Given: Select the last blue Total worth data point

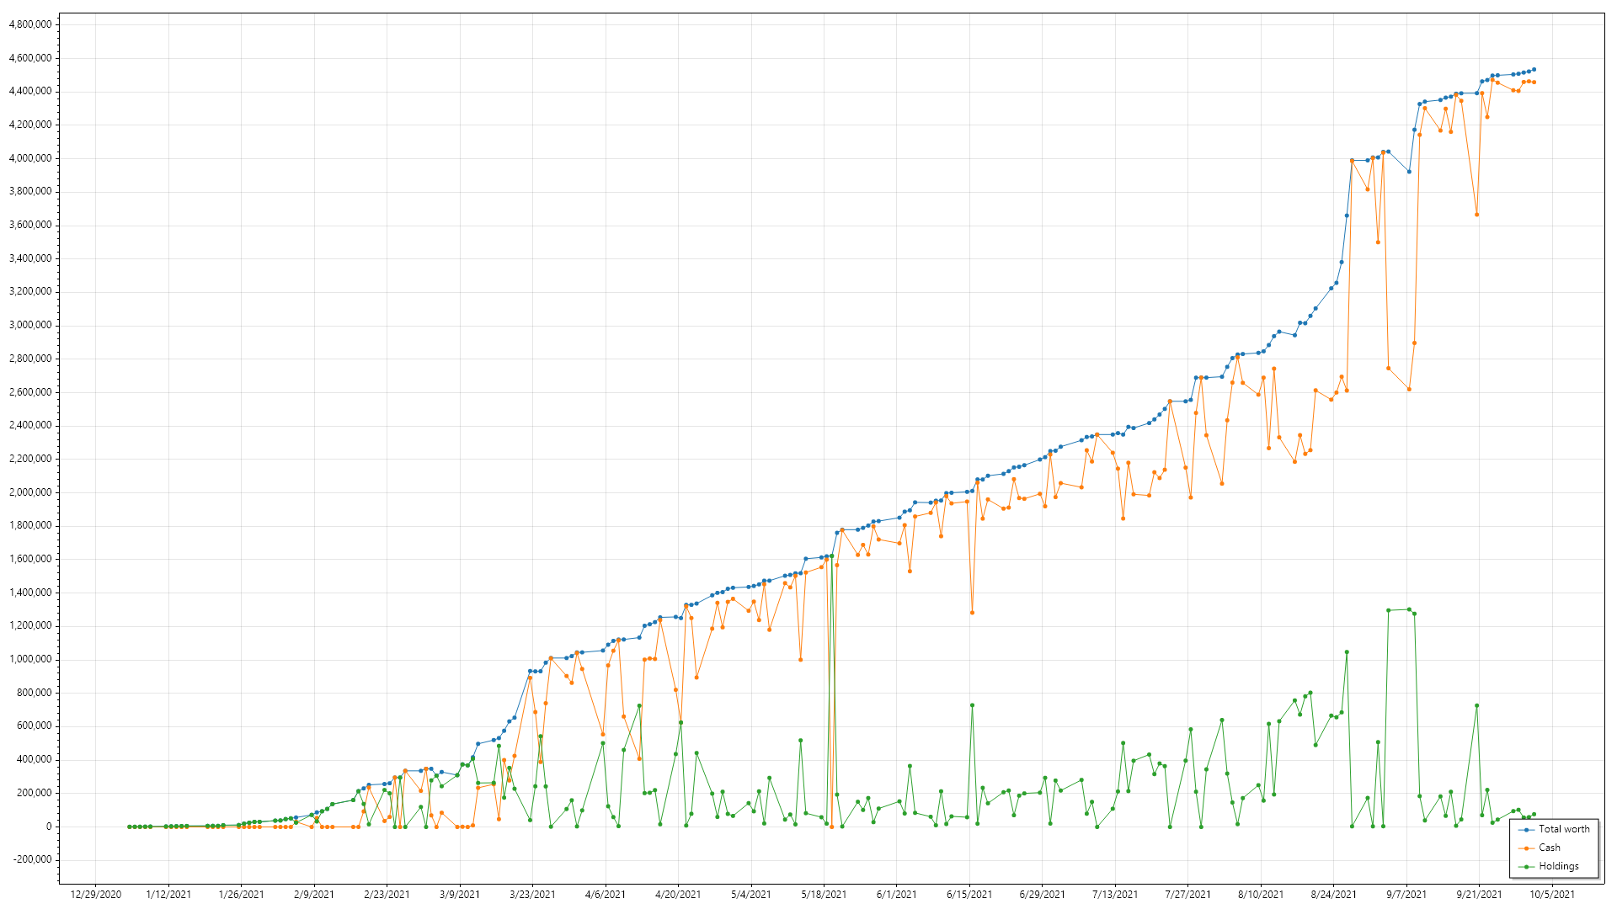Looking at the screenshot, I should pyautogui.click(x=1534, y=69).
